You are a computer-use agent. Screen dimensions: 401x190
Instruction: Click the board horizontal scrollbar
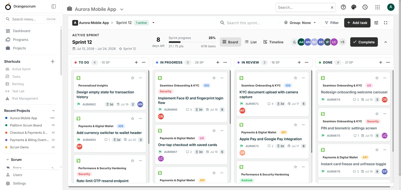(x=229, y=187)
